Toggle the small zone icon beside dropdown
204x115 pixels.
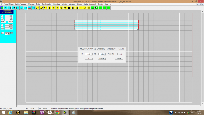point(12,33)
